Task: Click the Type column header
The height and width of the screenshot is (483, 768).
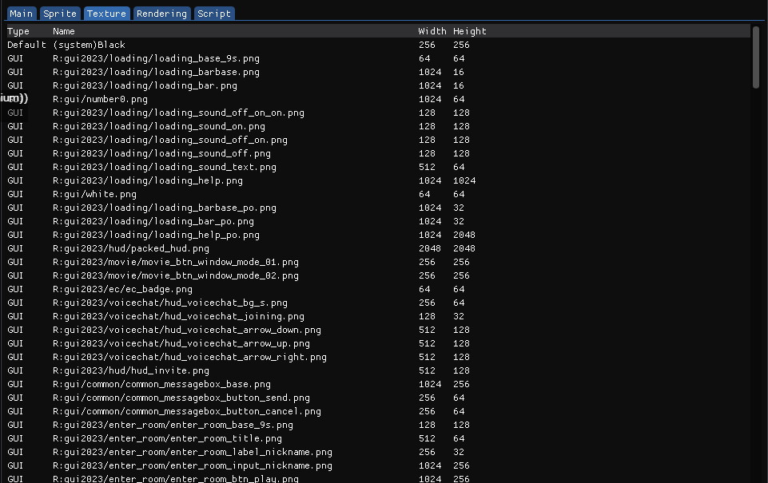Action: pyautogui.click(x=16, y=30)
